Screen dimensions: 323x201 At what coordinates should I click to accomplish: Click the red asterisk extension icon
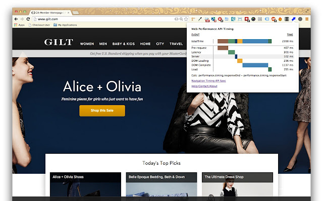[x=247, y=19]
